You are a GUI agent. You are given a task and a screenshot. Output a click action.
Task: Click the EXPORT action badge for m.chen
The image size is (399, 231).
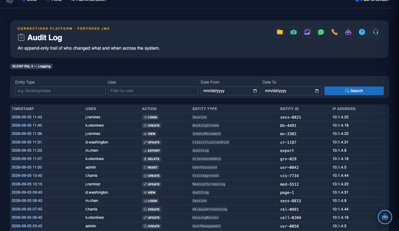[152, 151]
